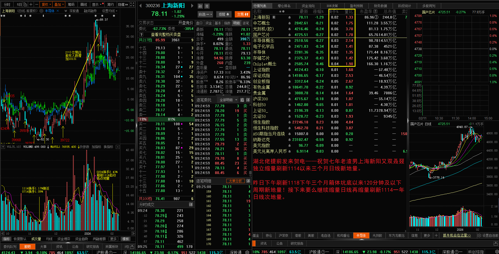Click the 融 margin badge icon

(x=200, y=6)
